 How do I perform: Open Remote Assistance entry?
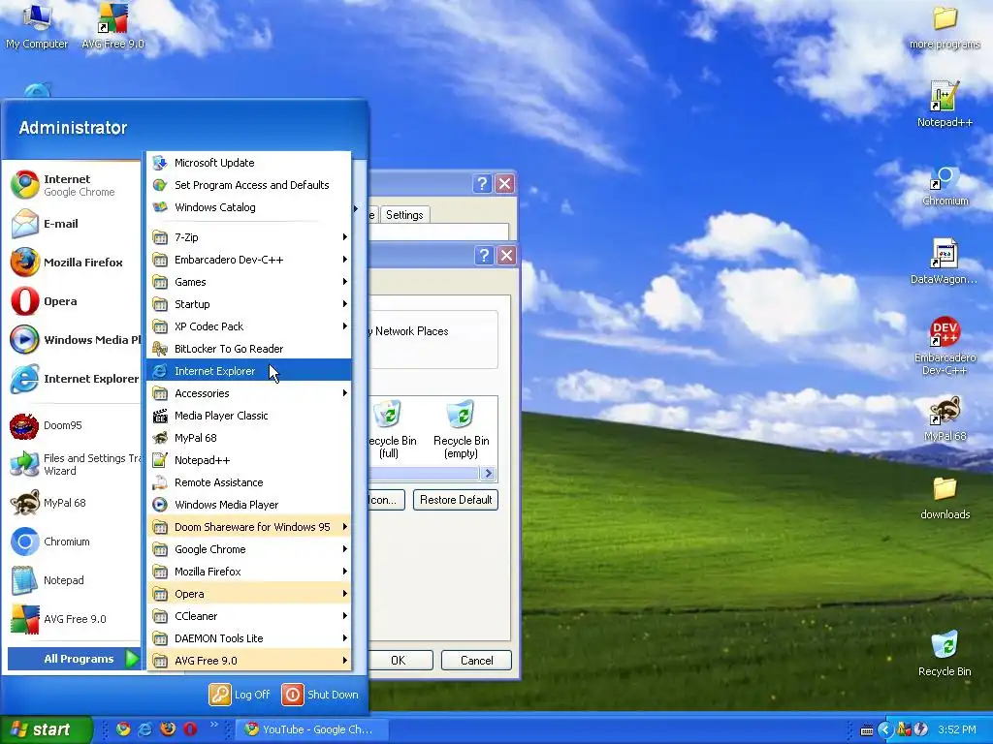[249, 482]
